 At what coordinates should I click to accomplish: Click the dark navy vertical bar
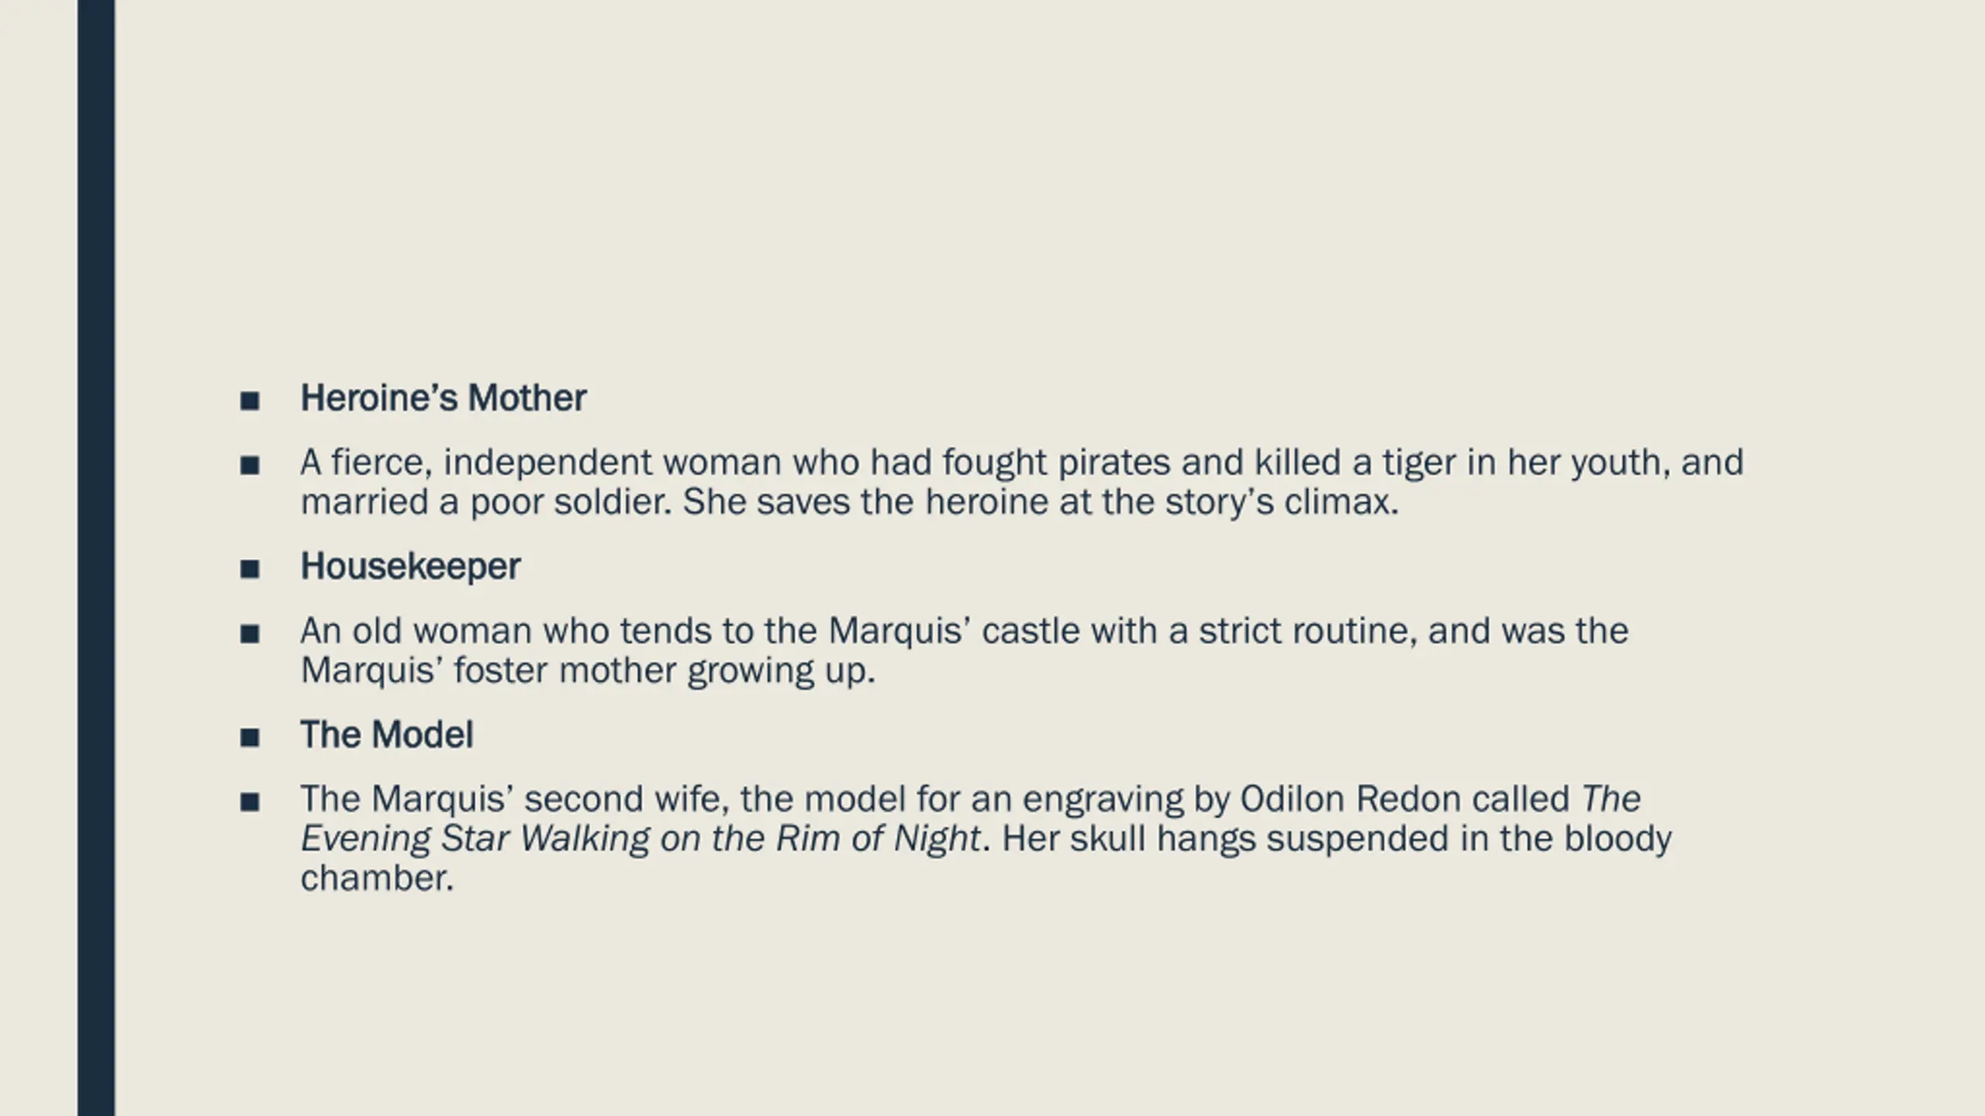96,558
